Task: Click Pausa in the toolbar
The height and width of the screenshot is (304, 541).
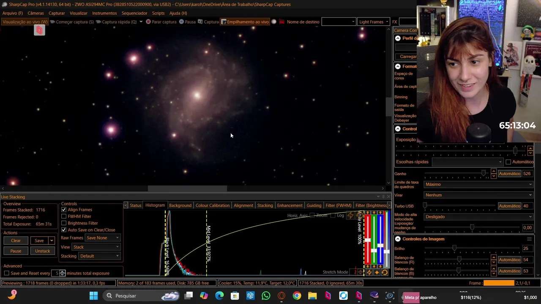Action: [187, 22]
